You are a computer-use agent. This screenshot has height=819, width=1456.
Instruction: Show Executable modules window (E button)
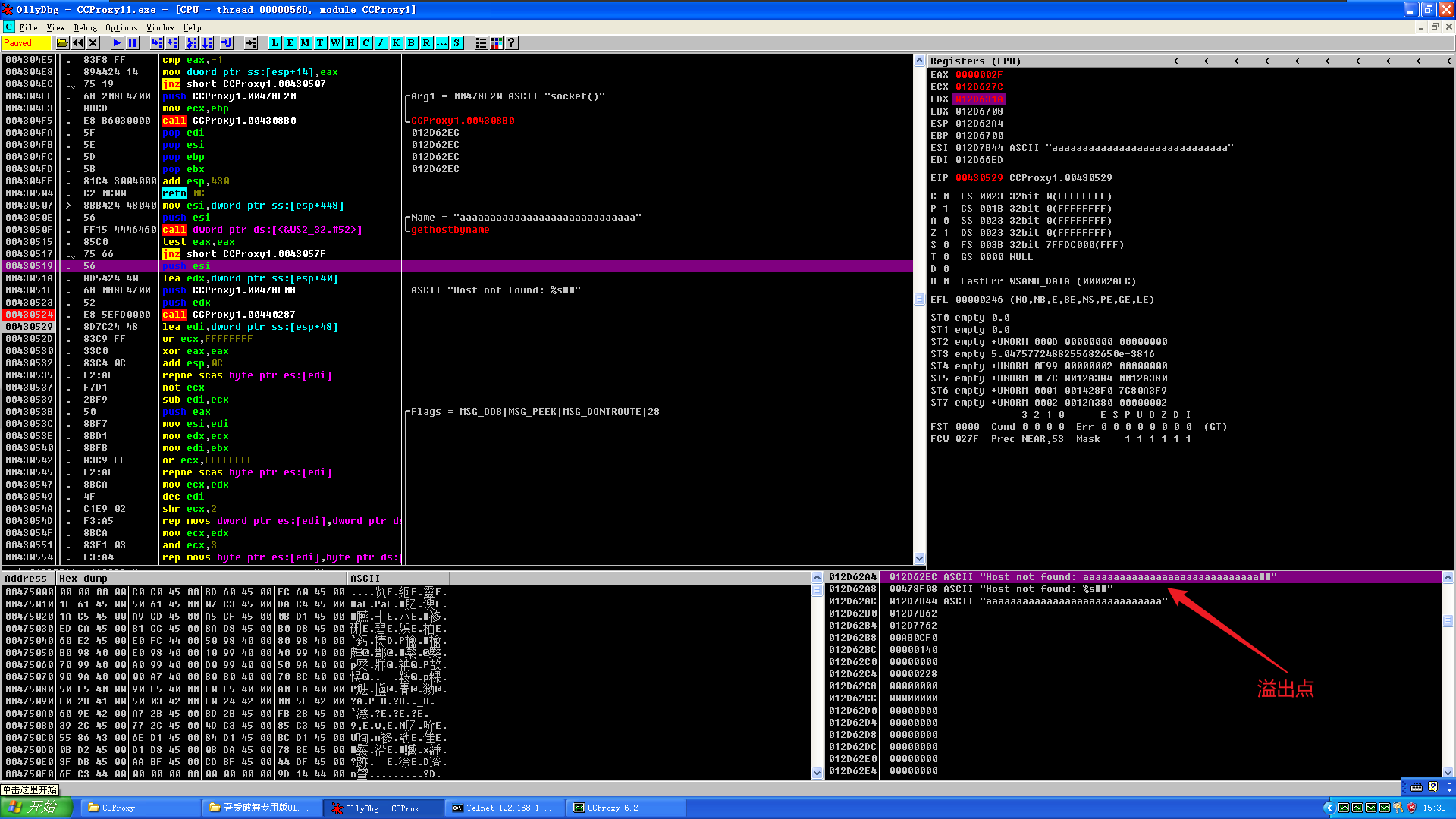(x=290, y=43)
